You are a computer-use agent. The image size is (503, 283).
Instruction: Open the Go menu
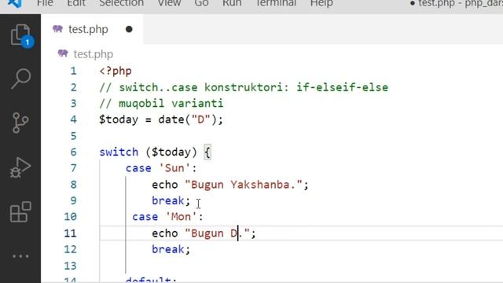click(201, 3)
